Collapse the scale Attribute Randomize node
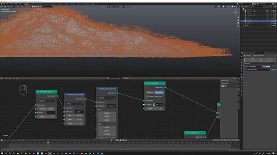 [x=66, y=95]
